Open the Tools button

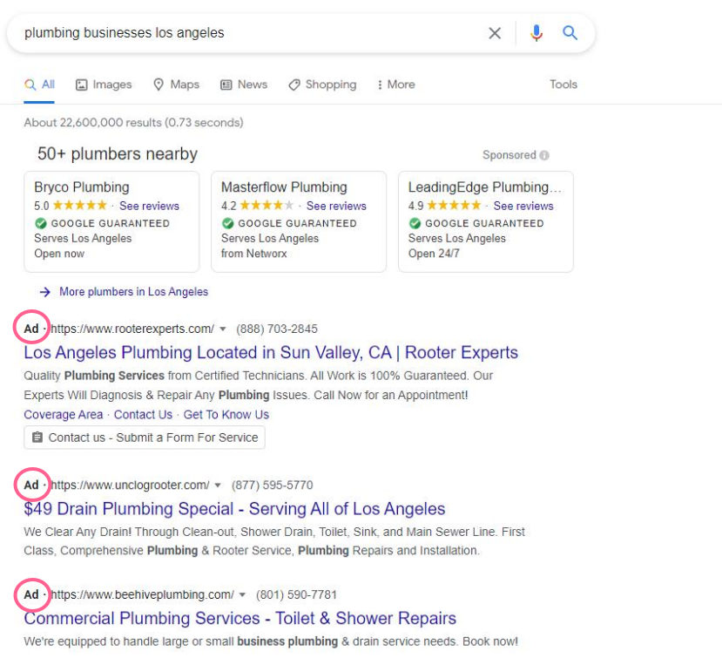coord(563,85)
